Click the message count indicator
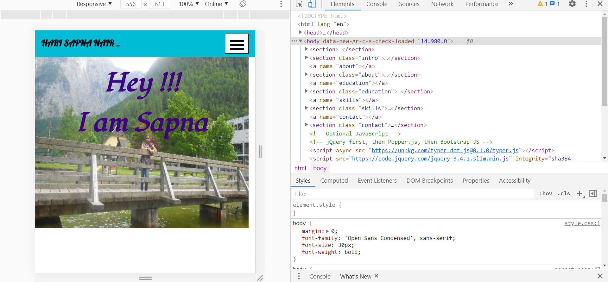 (x=555, y=4)
